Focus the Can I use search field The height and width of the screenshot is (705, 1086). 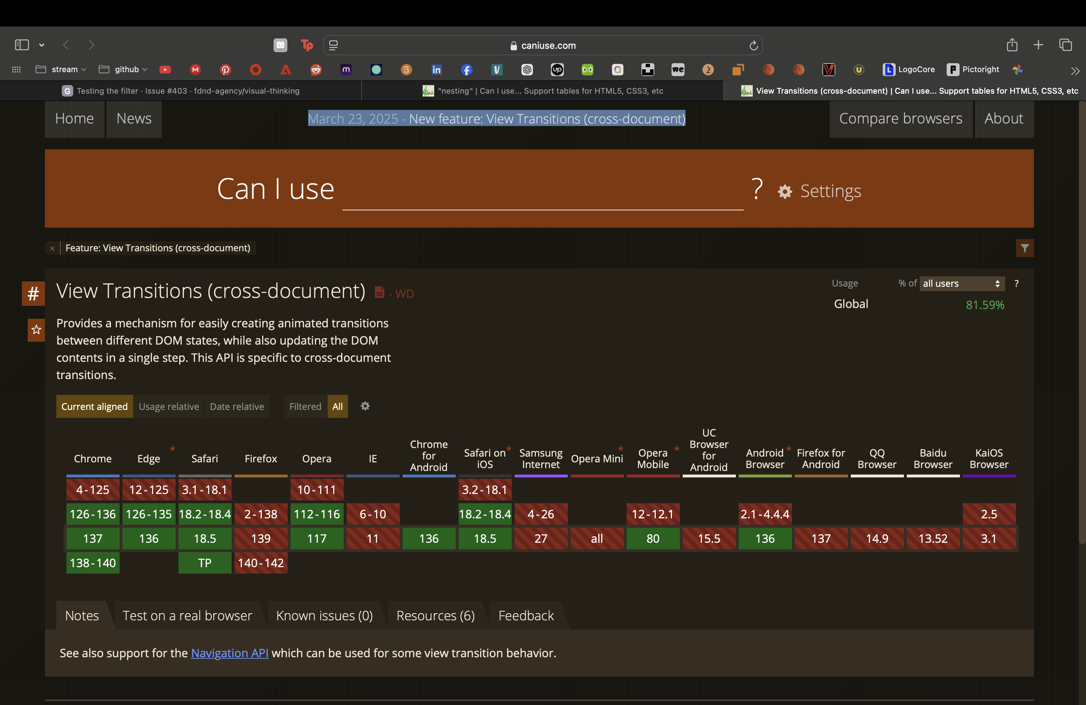[x=543, y=189]
